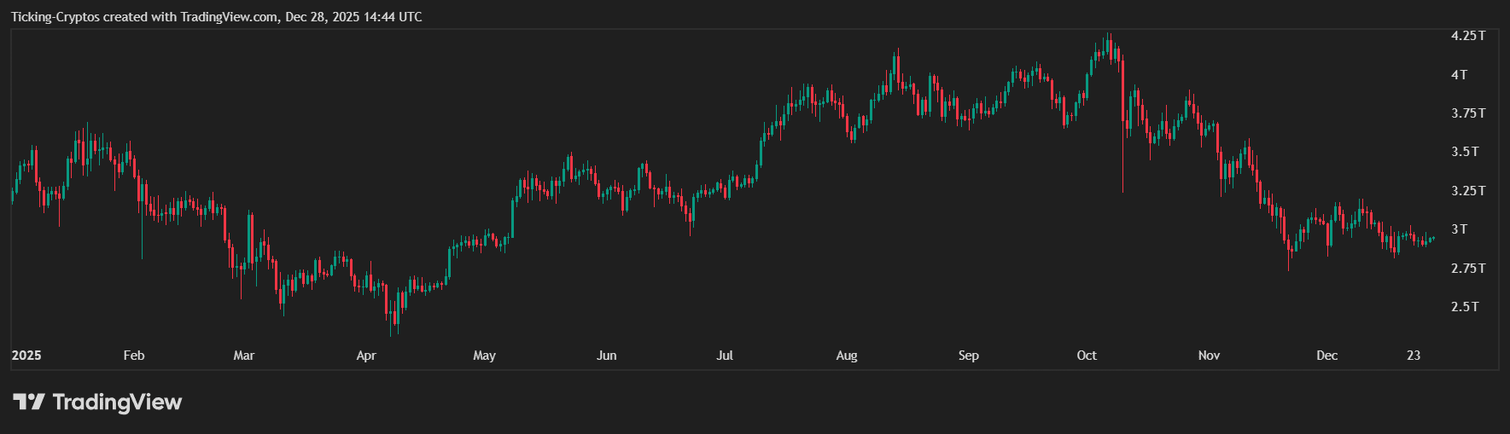
Task: Select the 2025 label on time axis
Action: [x=26, y=356]
